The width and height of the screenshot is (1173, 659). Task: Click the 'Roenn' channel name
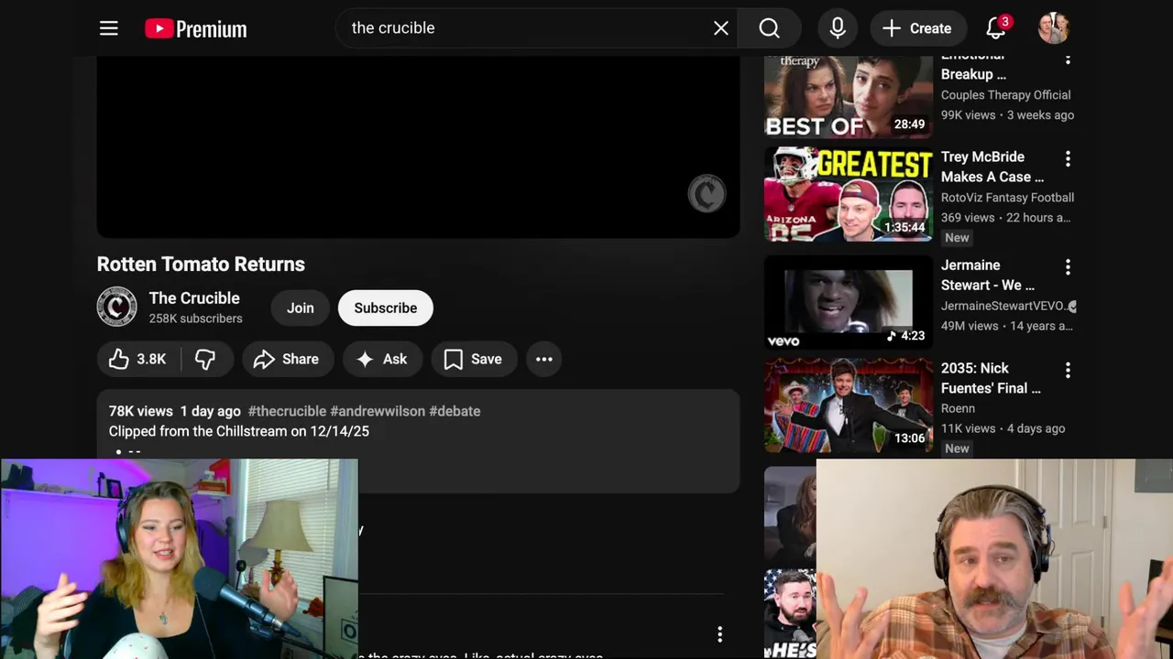point(958,408)
